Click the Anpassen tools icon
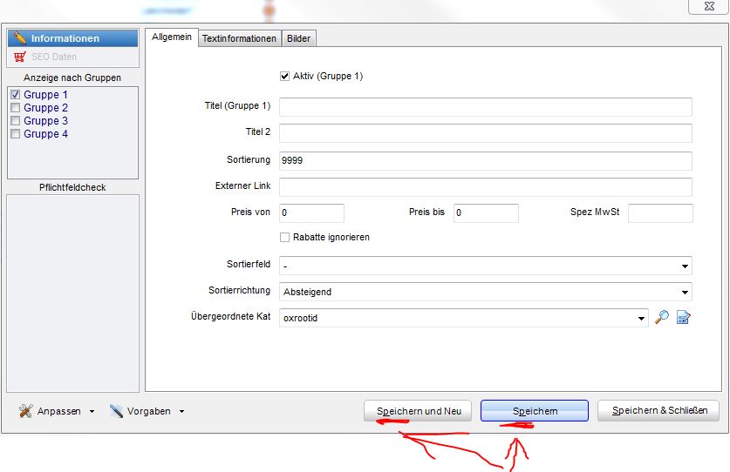 tap(25, 411)
